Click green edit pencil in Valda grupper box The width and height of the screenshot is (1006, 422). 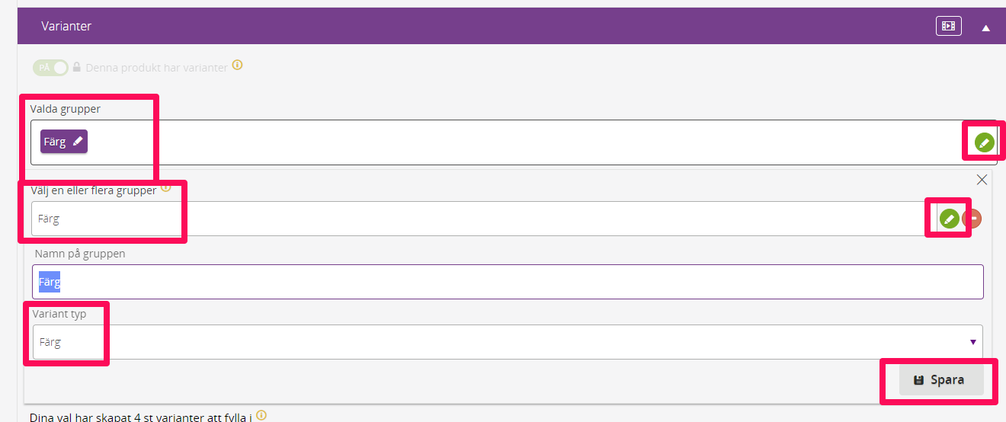pos(985,142)
